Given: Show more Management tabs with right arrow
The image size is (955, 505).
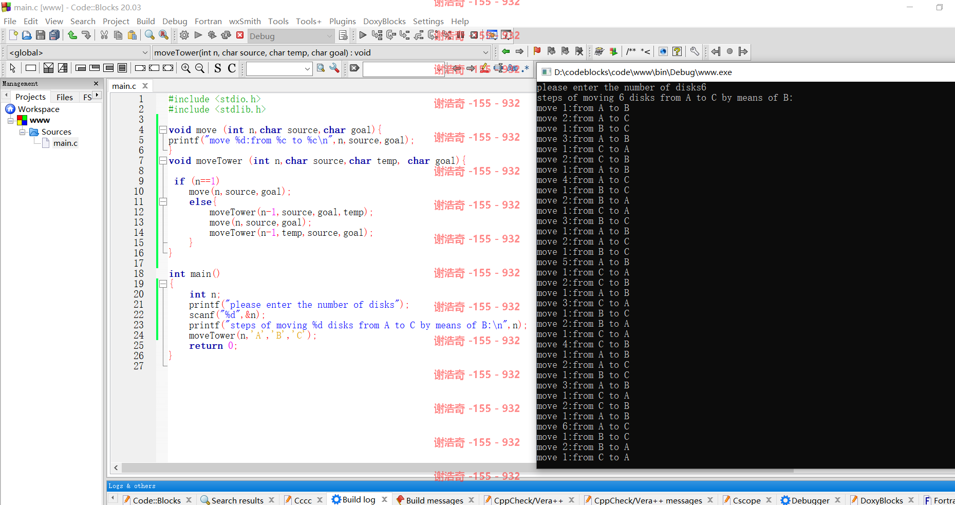Looking at the screenshot, I should (x=98, y=95).
